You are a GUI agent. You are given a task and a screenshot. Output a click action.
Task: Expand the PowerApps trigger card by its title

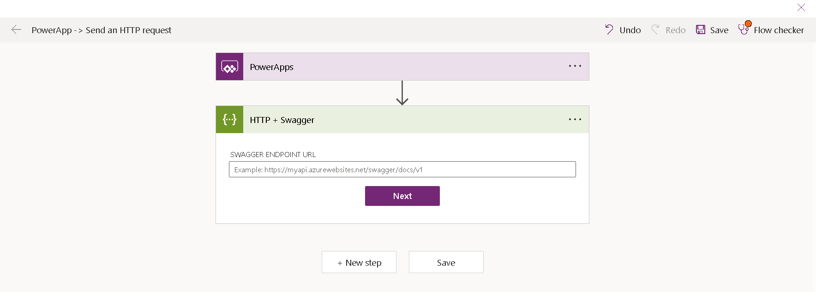coord(271,67)
